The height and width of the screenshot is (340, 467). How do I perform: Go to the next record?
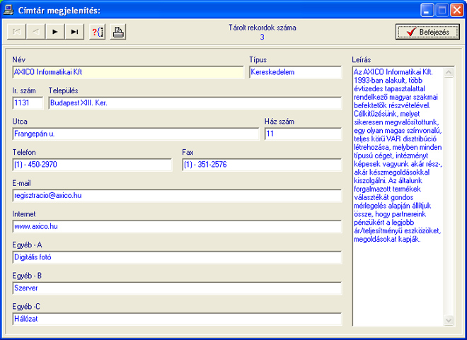tap(54, 32)
